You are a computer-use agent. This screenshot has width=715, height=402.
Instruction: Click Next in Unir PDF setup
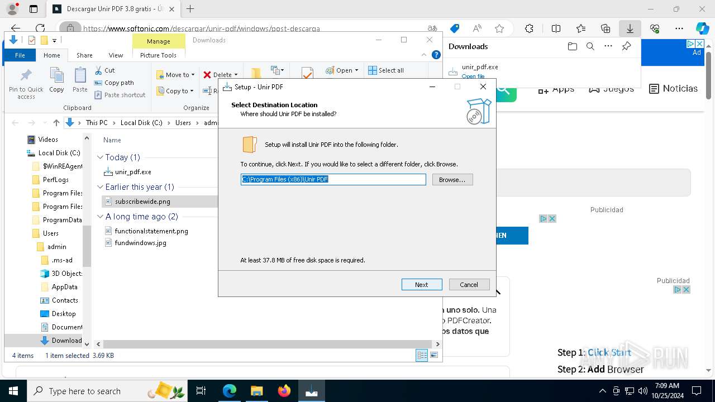tap(422, 285)
